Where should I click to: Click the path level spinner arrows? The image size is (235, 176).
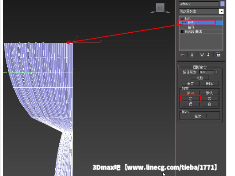pyautogui.click(x=216, y=72)
